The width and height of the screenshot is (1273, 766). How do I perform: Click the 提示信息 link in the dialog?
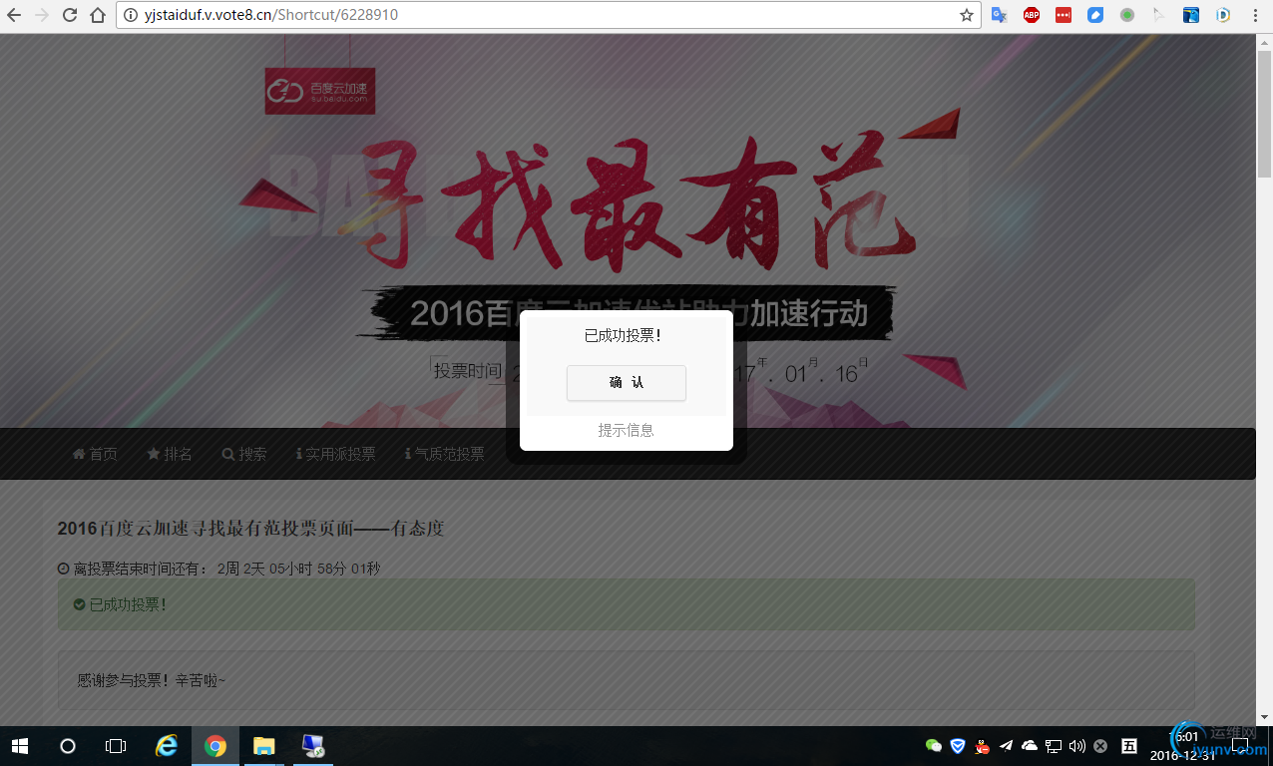coord(626,430)
